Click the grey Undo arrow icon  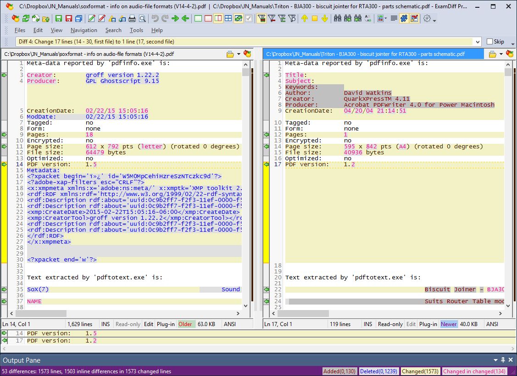coord(155,18)
